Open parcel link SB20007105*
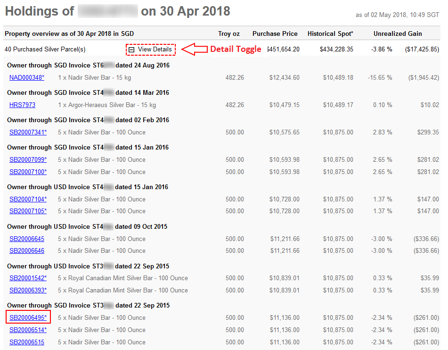The width and height of the screenshot is (448, 350). [28, 211]
